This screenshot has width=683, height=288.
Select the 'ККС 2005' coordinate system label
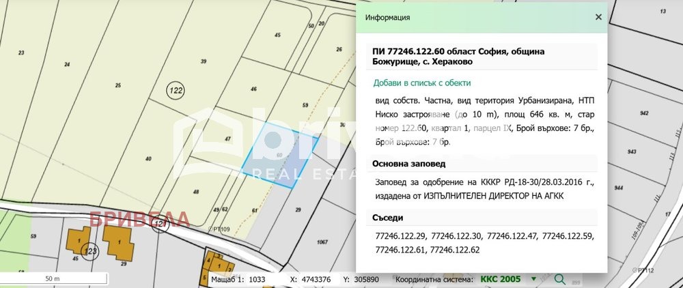point(501,279)
